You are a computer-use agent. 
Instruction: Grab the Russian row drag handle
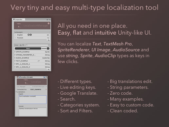[15, 38]
